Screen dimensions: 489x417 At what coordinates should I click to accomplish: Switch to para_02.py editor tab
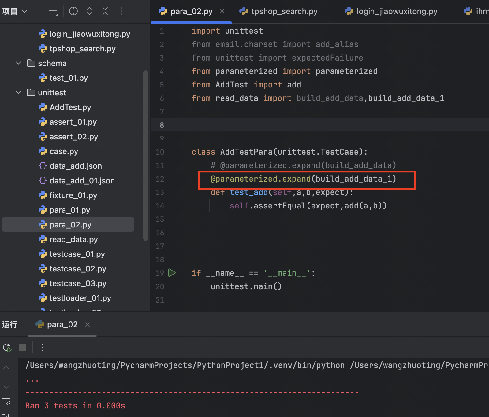tap(191, 11)
